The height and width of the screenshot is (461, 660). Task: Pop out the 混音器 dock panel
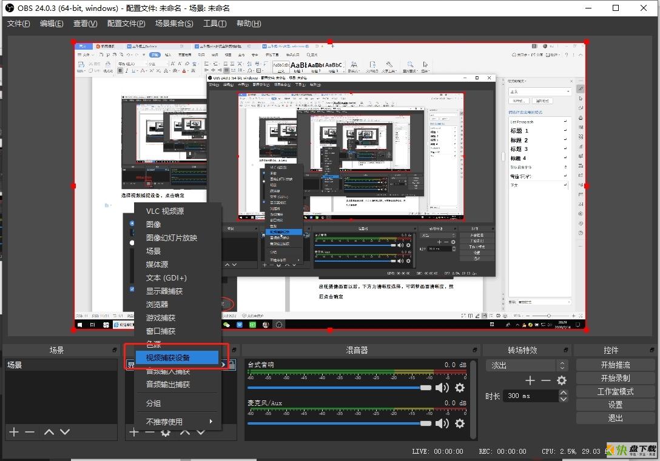coord(475,350)
